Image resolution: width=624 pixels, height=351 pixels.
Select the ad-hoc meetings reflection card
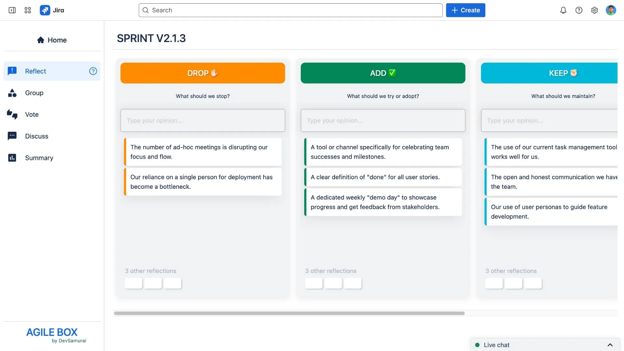(203, 152)
